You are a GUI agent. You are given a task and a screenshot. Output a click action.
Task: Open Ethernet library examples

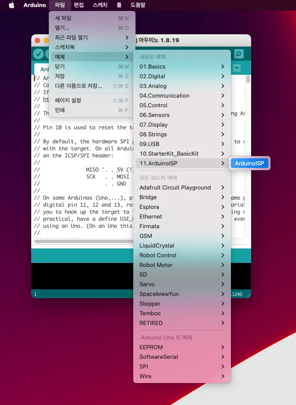pos(182,217)
